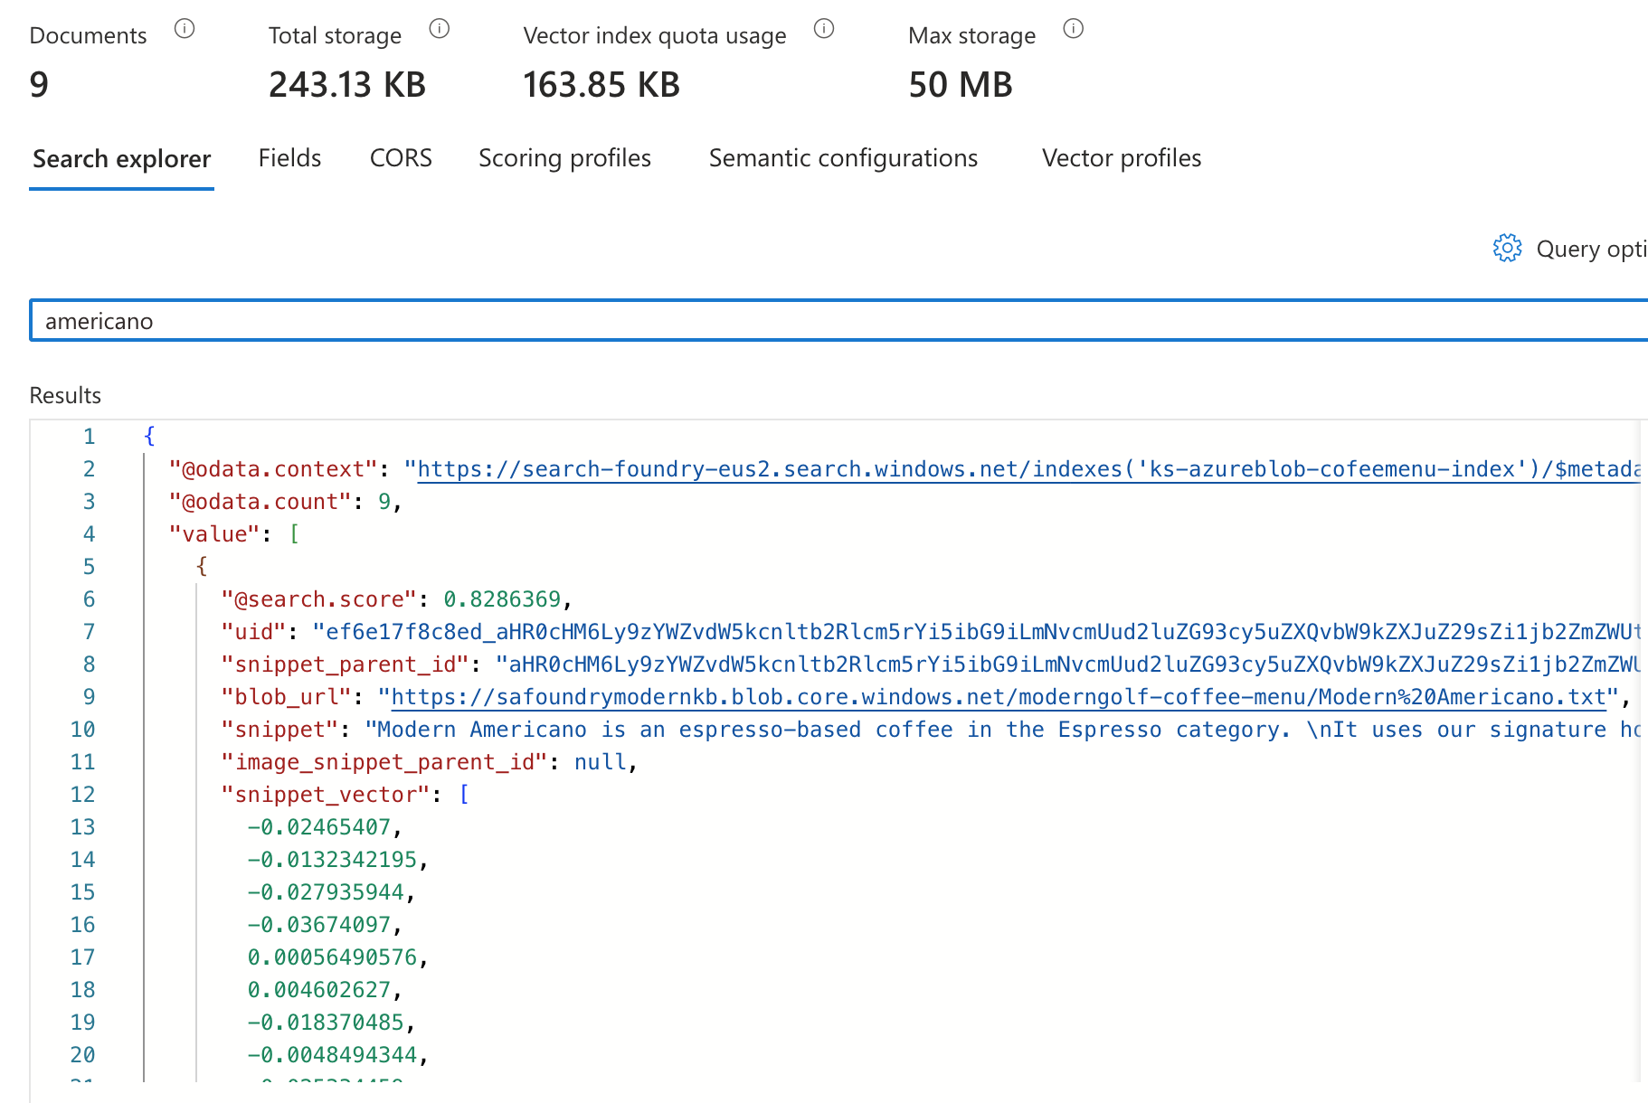Open the blob_url Modern Americano link
This screenshot has width=1648, height=1103.
[995, 697]
